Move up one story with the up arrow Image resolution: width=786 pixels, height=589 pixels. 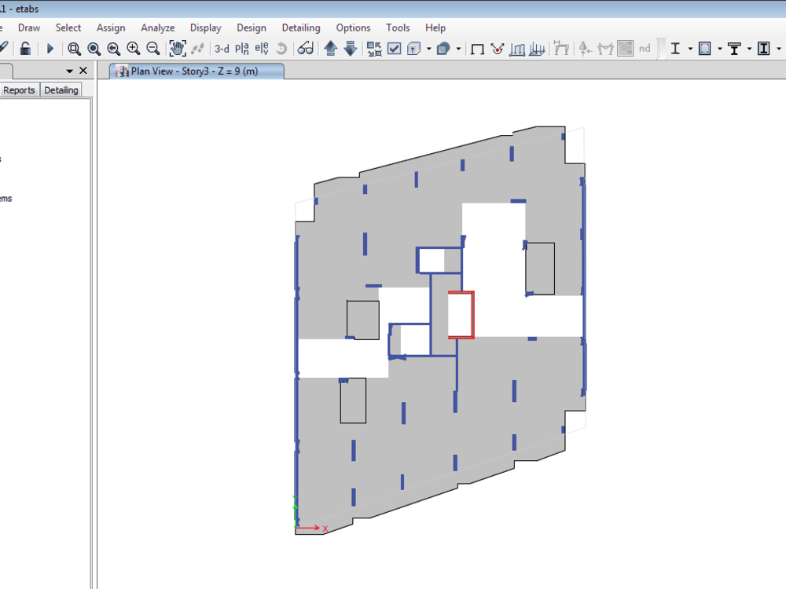331,49
